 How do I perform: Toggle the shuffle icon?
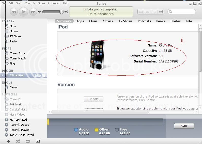(x=18, y=141)
